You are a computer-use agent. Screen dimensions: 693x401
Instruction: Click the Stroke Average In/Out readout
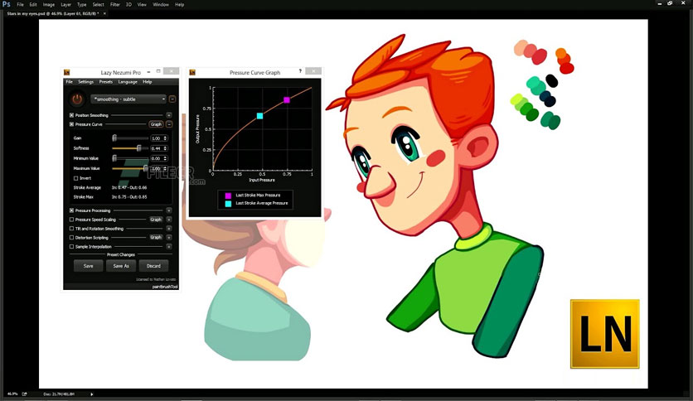129,188
